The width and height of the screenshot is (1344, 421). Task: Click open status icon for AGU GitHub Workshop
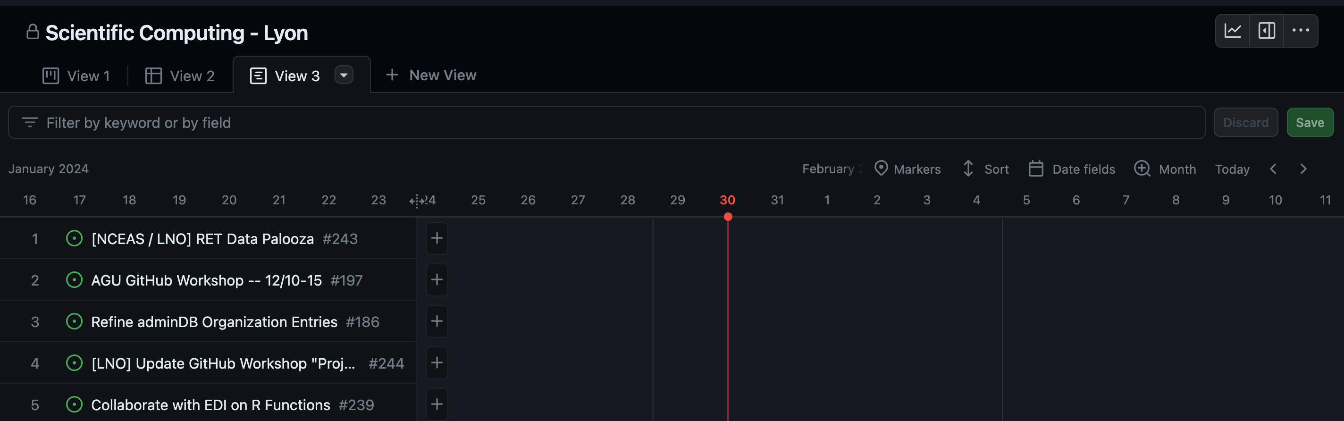click(x=74, y=280)
